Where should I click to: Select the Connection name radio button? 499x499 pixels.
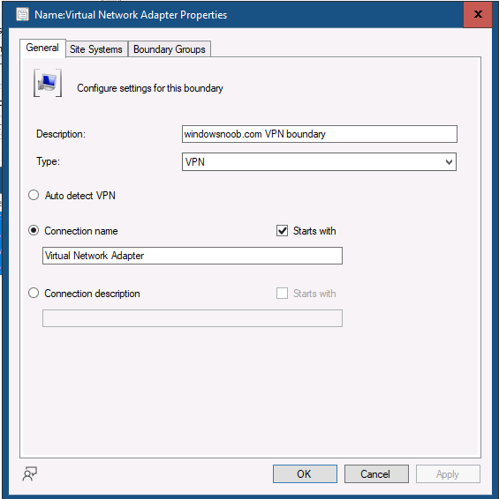click(34, 230)
